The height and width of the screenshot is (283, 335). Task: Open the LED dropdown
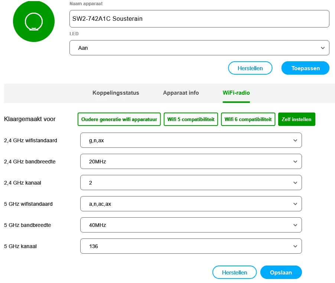pyautogui.click(x=199, y=48)
